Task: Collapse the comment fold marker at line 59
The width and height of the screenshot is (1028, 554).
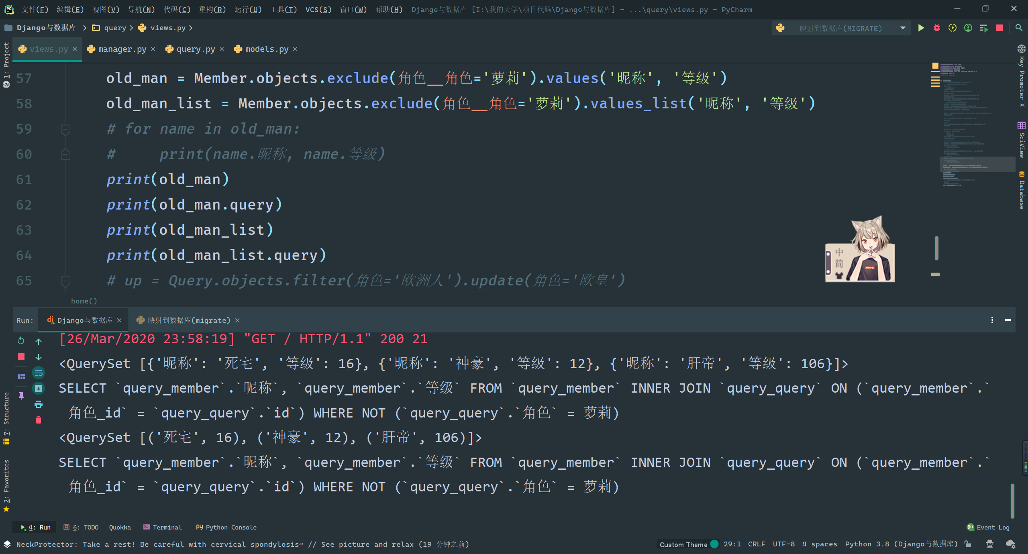Action: tap(65, 129)
